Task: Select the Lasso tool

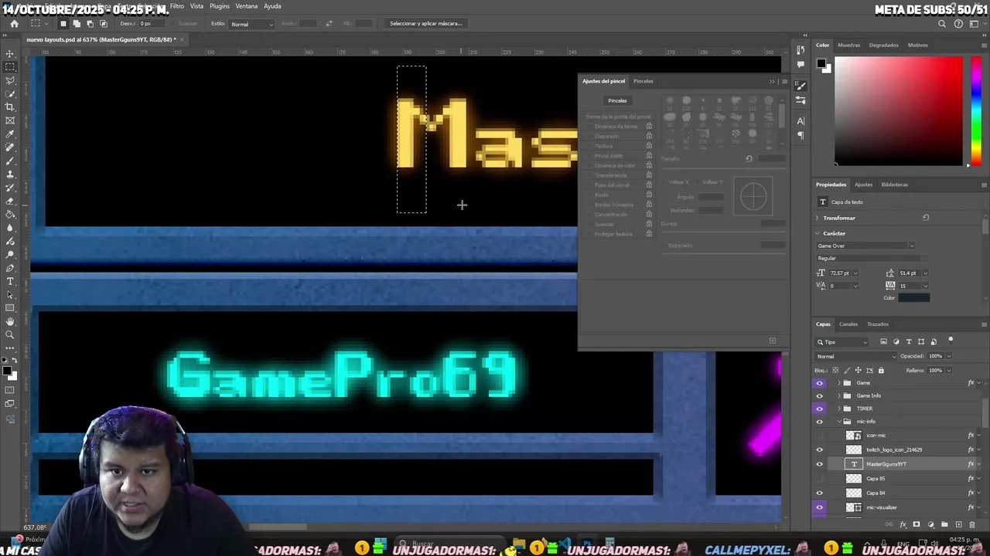Action: [10, 80]
